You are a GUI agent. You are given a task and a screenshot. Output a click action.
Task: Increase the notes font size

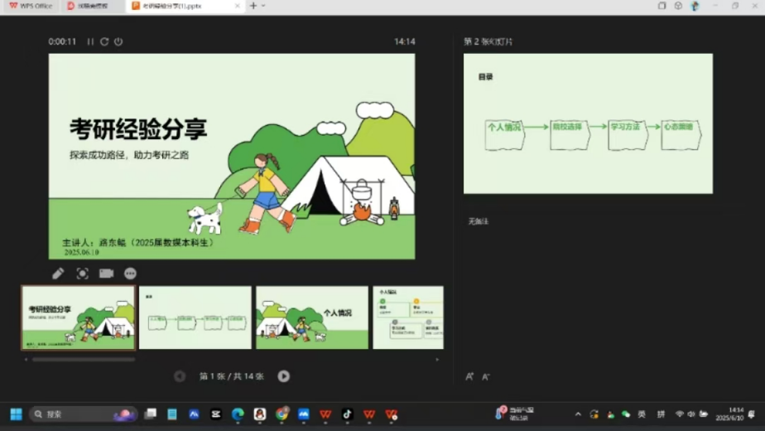click(469, 376)
